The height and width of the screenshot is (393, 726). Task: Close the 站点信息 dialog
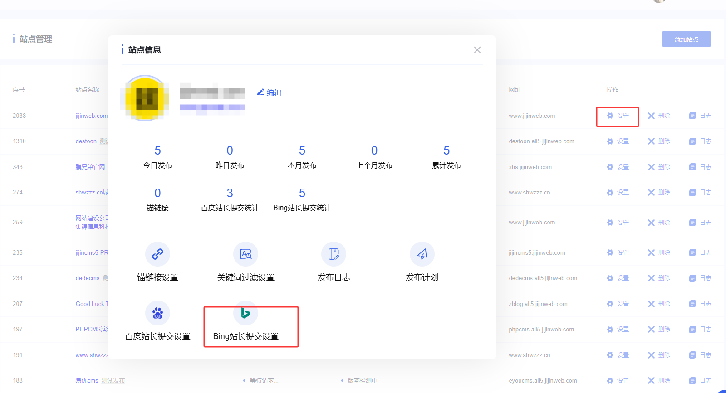pos(477,50)
